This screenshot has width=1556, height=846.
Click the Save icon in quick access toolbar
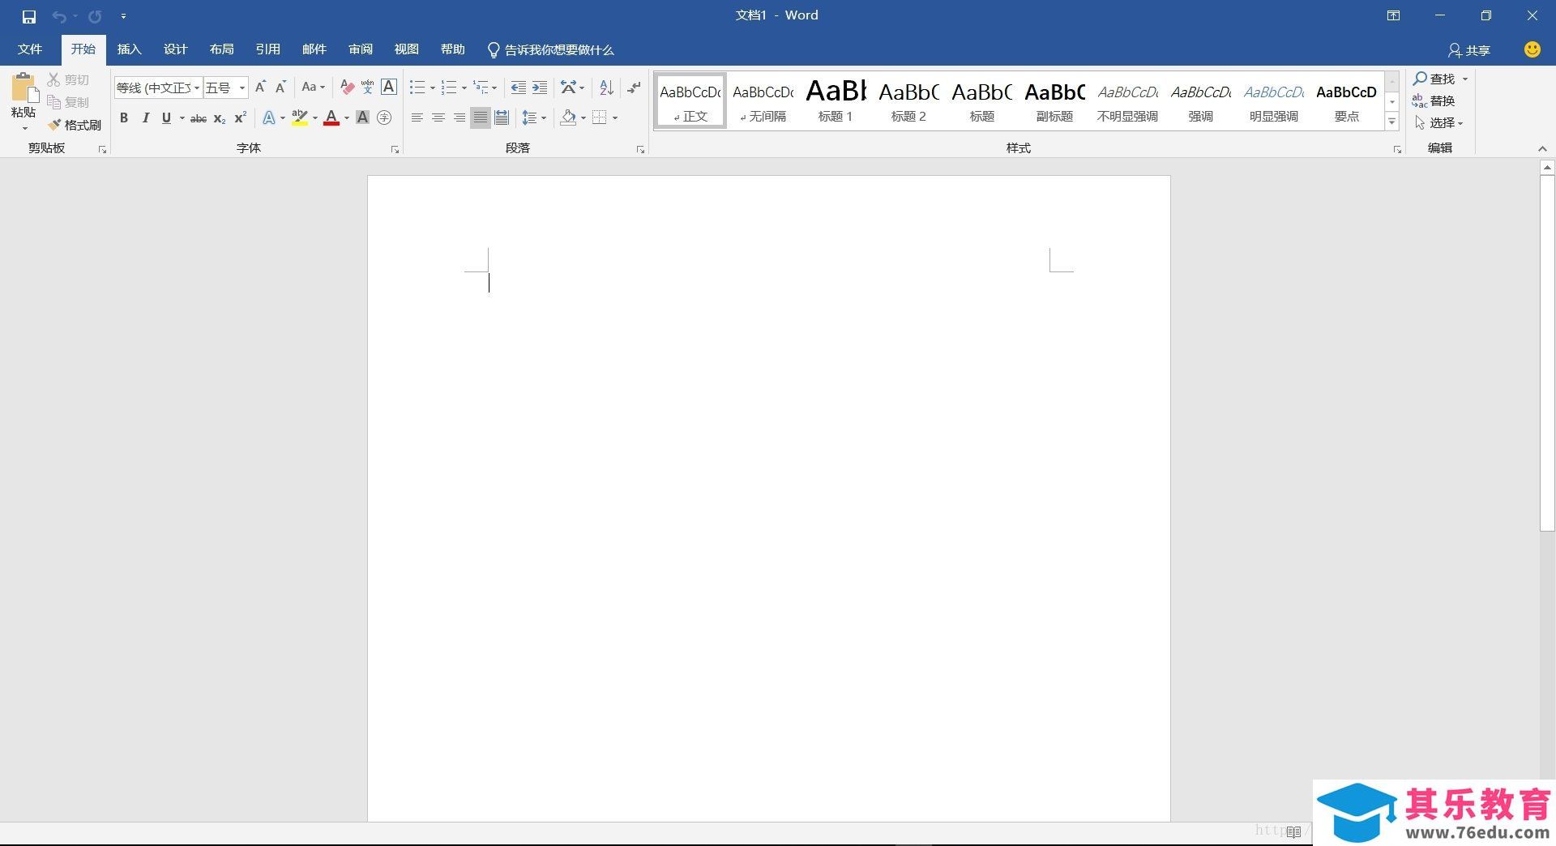pos(29,16)
